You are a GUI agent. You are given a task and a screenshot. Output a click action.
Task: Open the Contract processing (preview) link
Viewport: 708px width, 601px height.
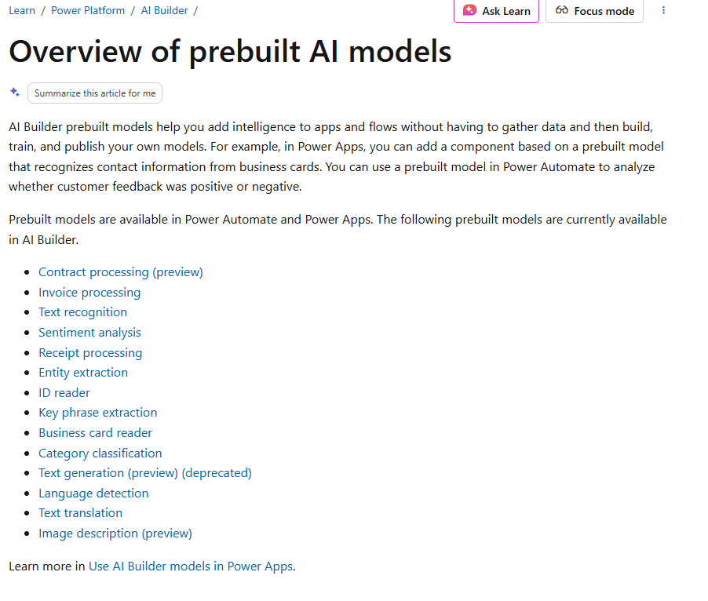tap(120, 271)
